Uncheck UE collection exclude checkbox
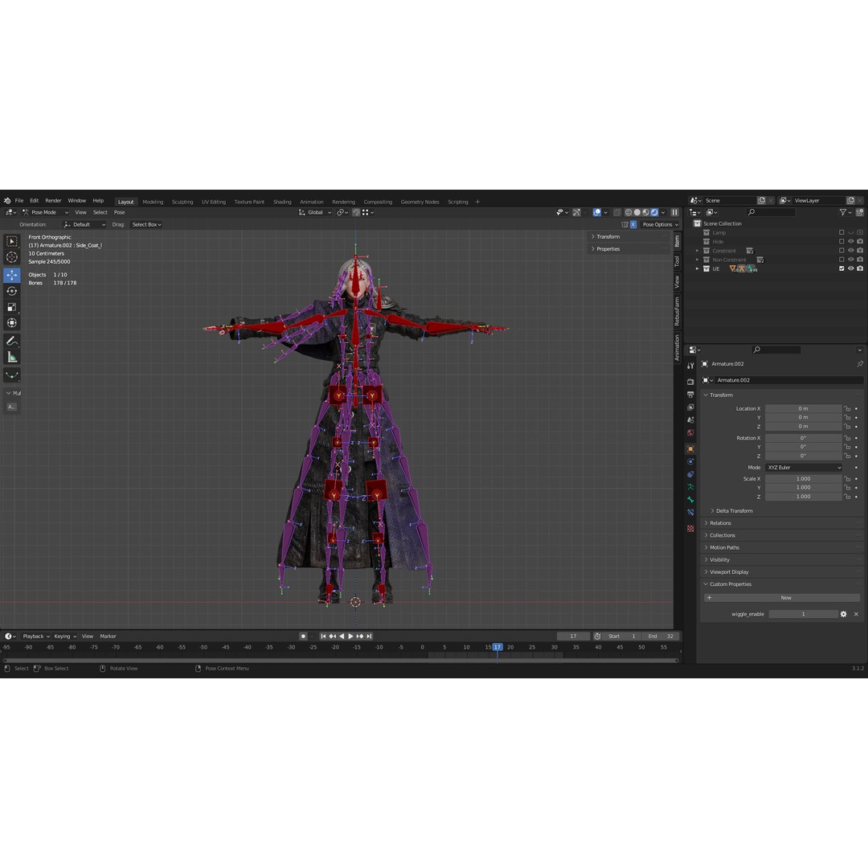868x868 pixels. (x=841, y=268)
